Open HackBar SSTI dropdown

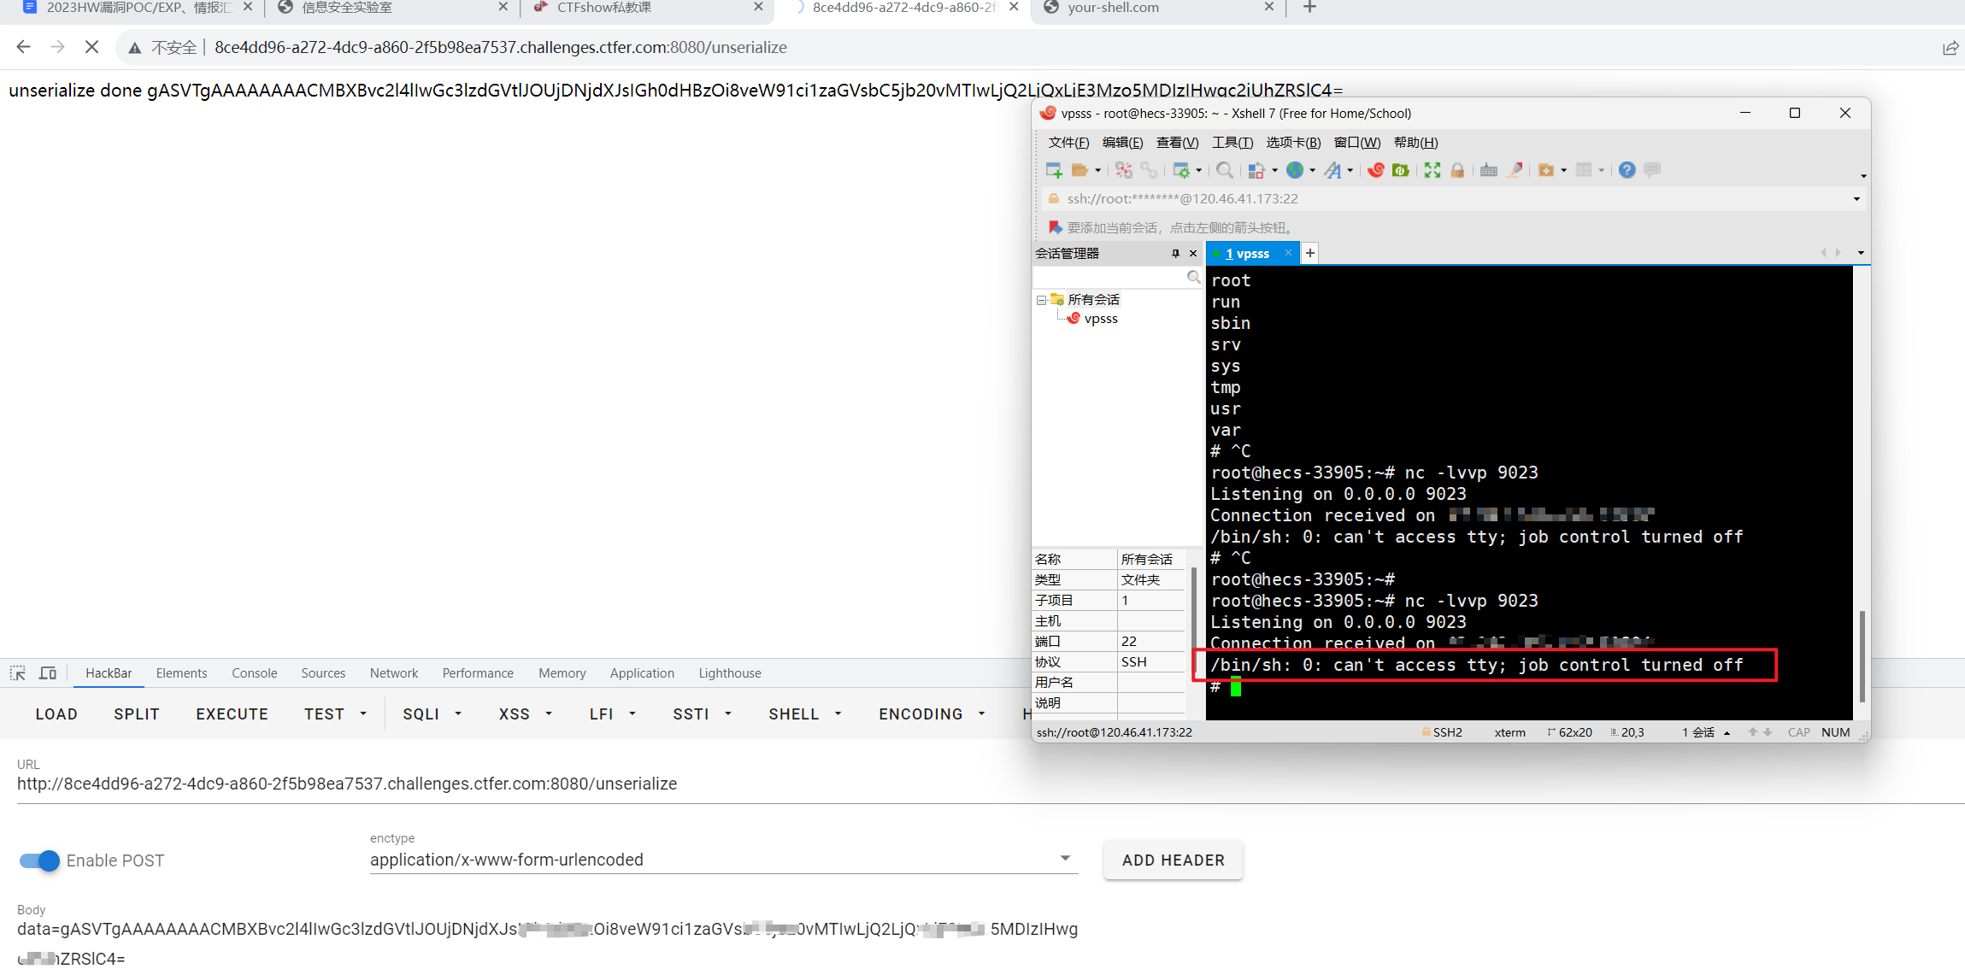click(x=703, y=714)
